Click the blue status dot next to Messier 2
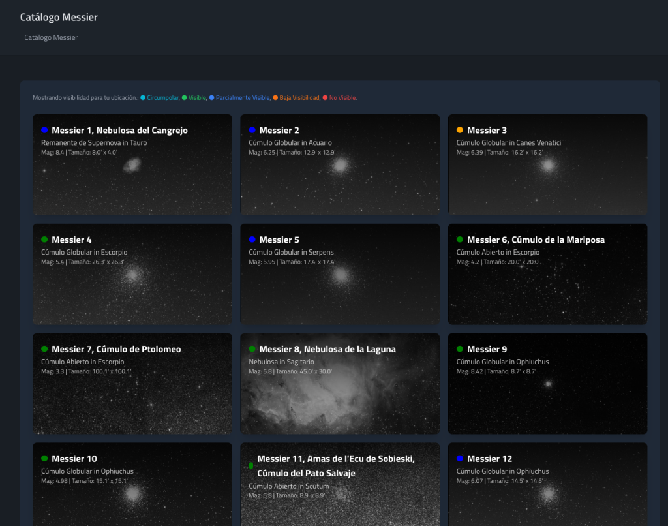Viewport: 668px width, 526px height. point(252,130)
